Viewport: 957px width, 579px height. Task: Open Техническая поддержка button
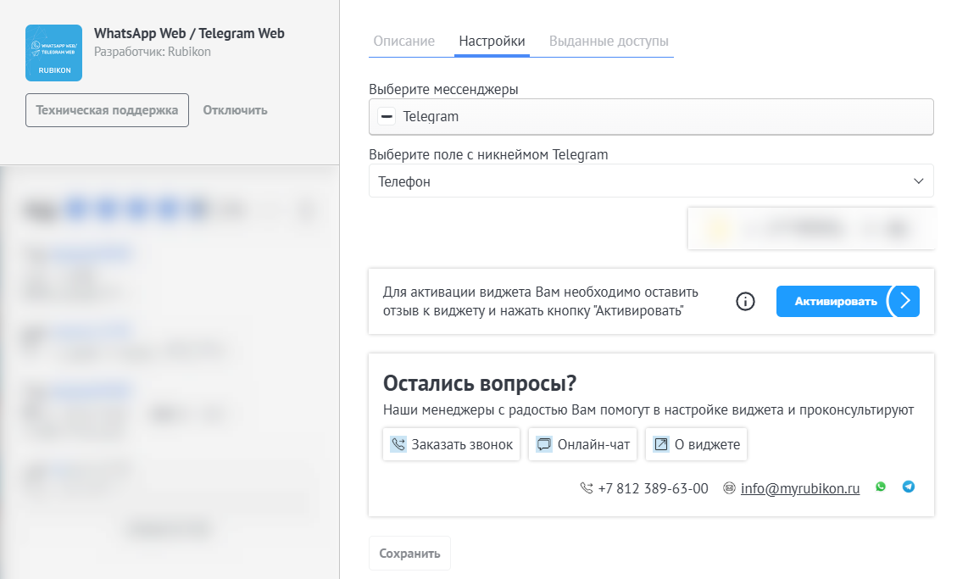107,110
